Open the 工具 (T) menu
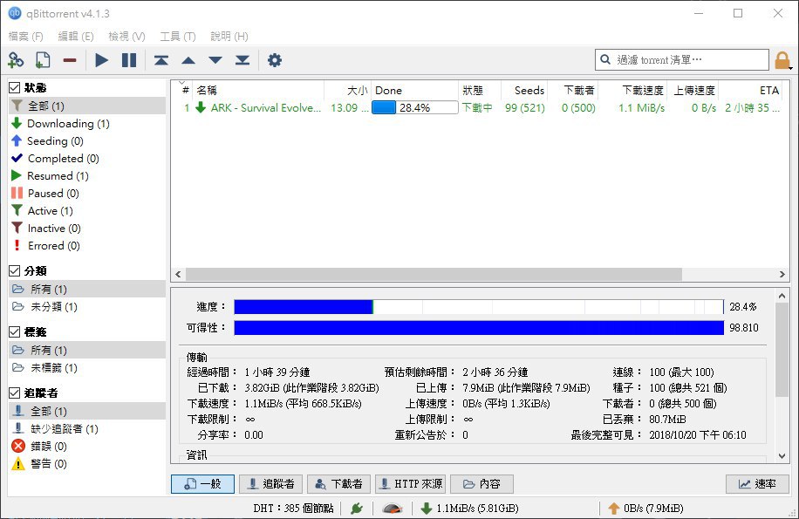This screenshot has height=519, width=799. tap(178, 36)
